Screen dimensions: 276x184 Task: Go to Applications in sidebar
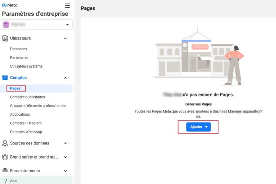pyautogui.click(x=20, y=114)
